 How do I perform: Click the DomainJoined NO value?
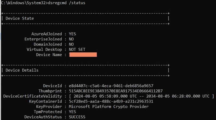coord(71,44)
